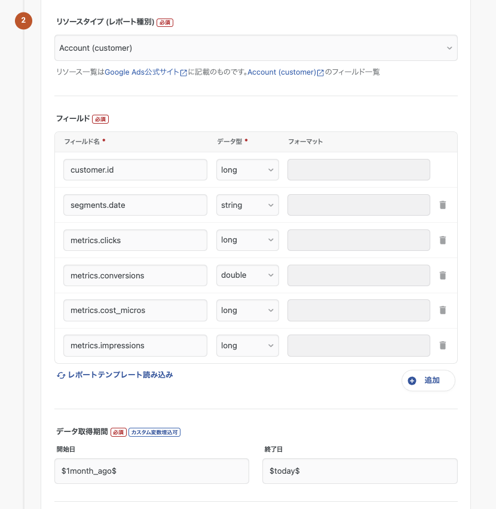The image size is (496, 509).
Task: Change data type of segments.date from string
Action: point(247,205)
